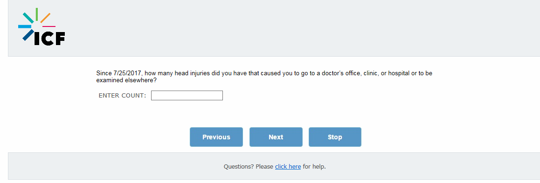Viewport: 540px width, 183px height.
Task: Click the 'Questions? Please' footer text
Action: pyautogui.click(x=248, y=167)
